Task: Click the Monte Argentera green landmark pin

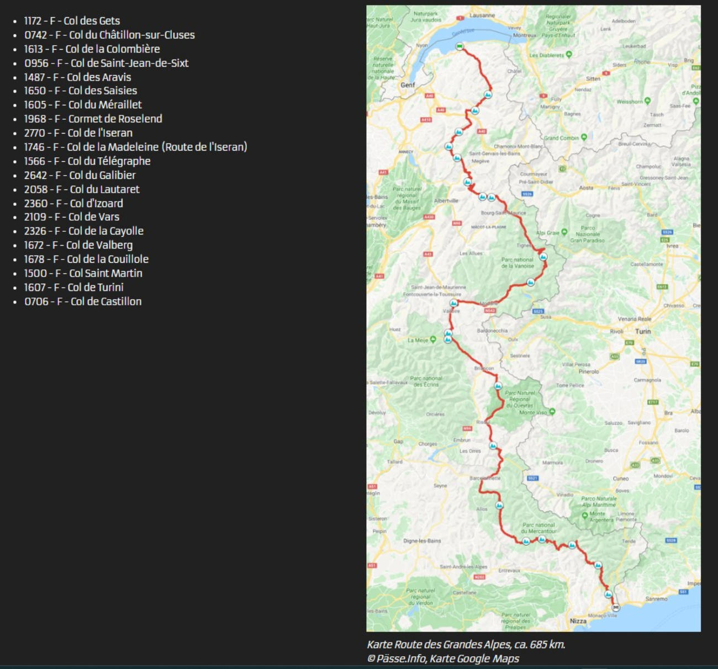Action: (584, 516)
